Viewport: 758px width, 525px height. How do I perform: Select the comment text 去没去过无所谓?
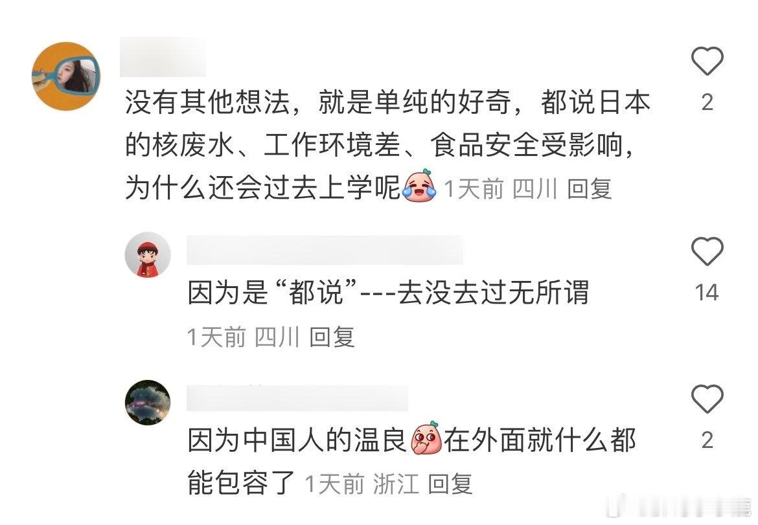coord(493,292)
